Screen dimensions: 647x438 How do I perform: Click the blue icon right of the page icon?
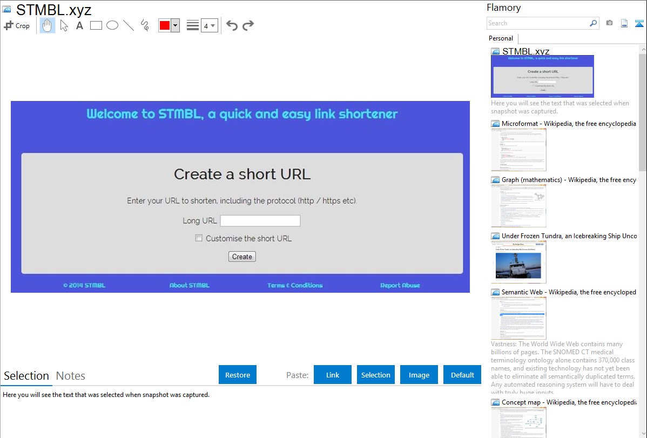639,24
